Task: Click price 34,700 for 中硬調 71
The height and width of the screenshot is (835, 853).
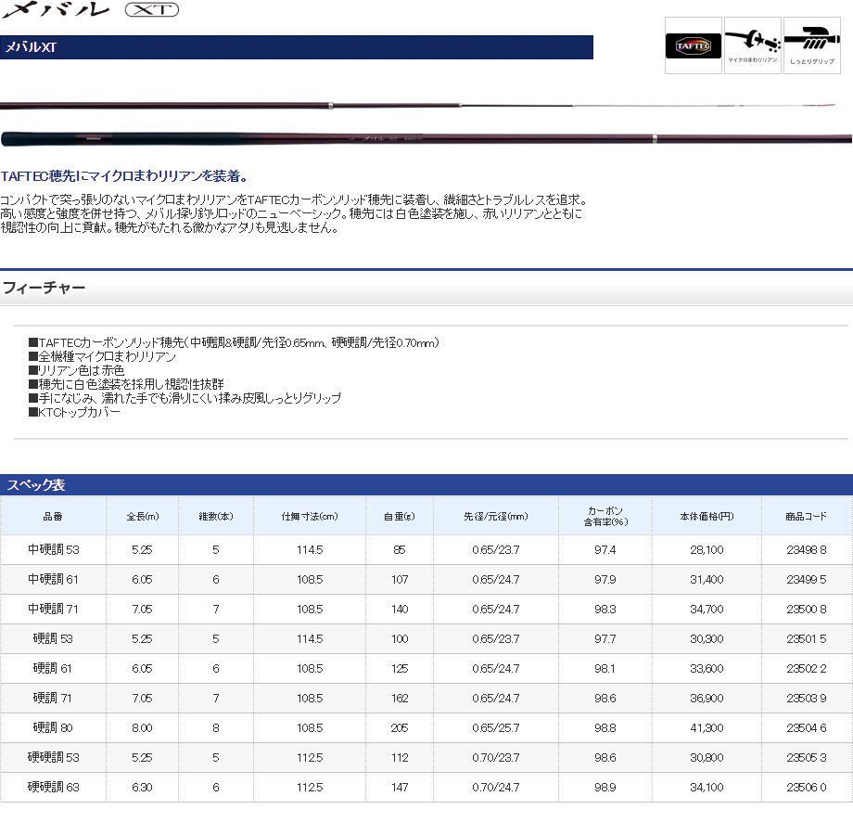Action: 707,610
